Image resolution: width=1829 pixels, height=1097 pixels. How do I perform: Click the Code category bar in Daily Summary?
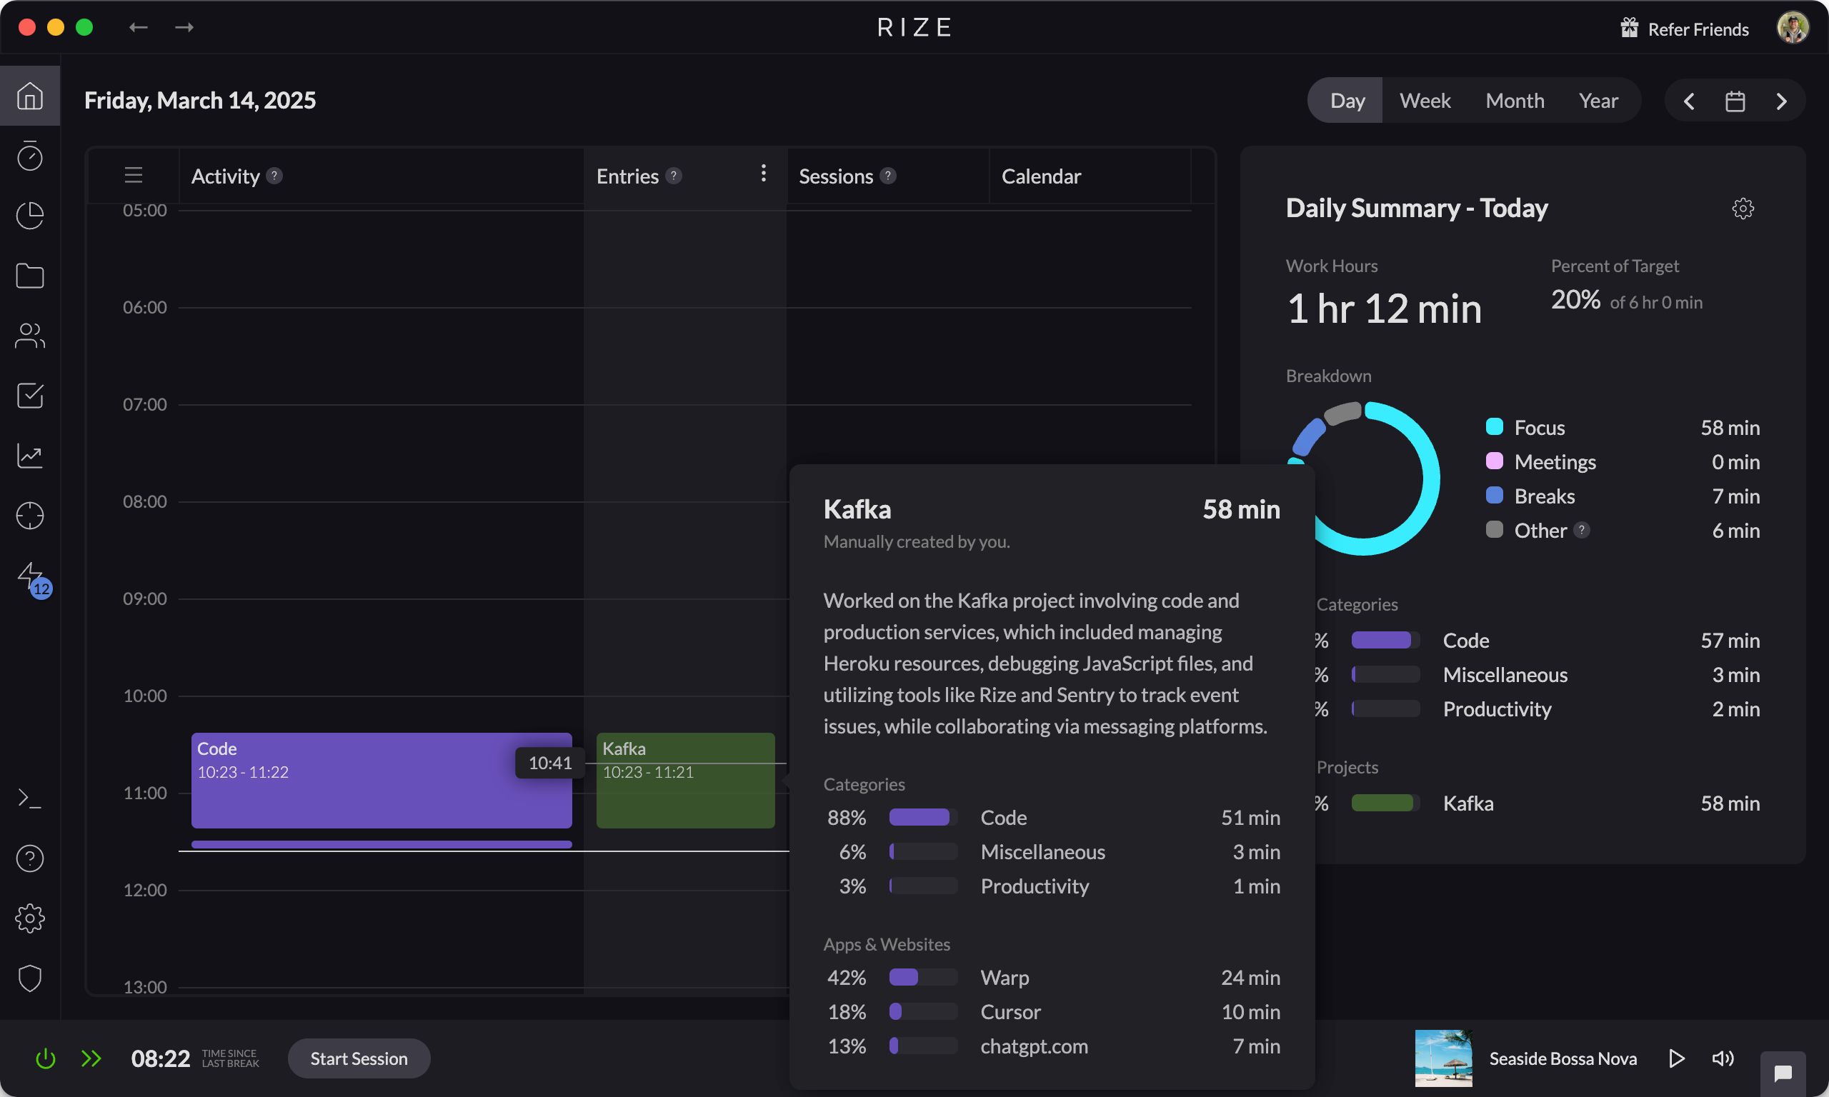1385,640
